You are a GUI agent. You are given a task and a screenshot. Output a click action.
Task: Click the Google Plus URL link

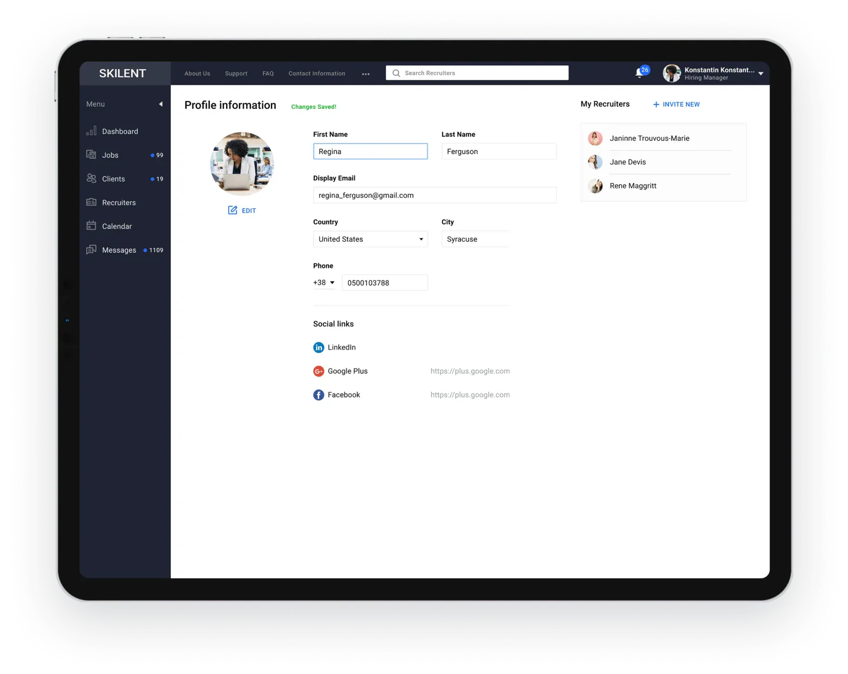pyautogui.click(x=470, y=371)
